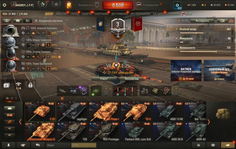The height and width of the screenshot is (149, 236).
Task: Open the settings gear menu
Action: point(4,5)
